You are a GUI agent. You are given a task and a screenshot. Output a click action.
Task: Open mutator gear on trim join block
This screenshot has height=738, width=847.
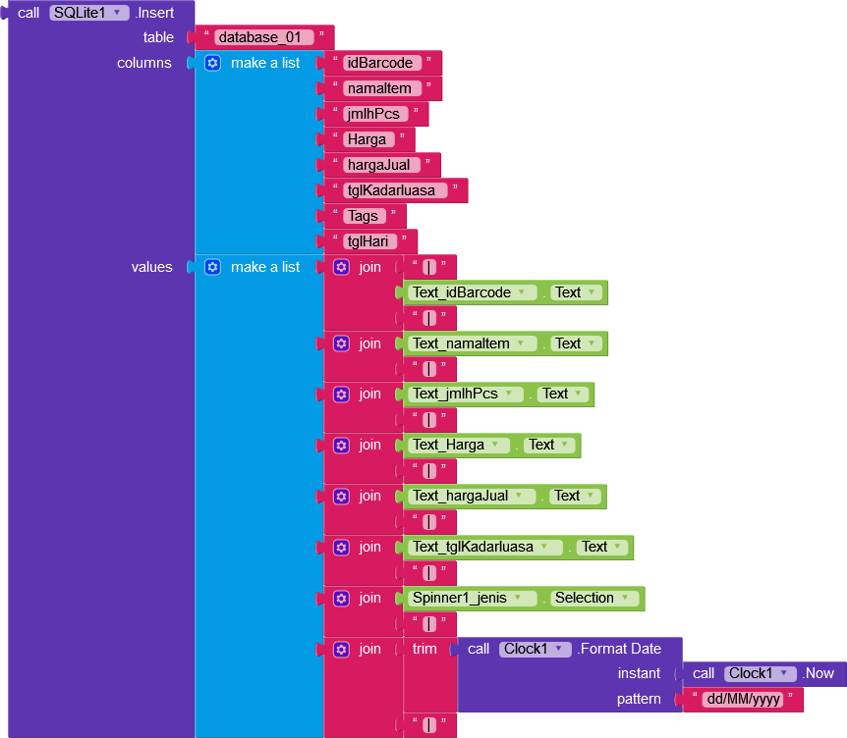tap(341, 650)
